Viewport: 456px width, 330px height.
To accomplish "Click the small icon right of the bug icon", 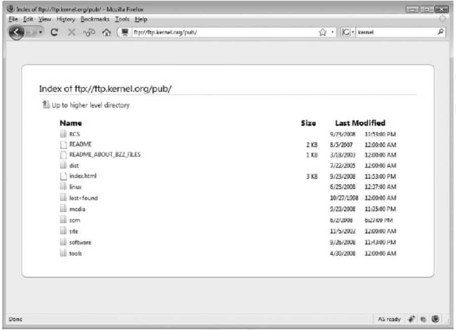I will pos(423,319).
